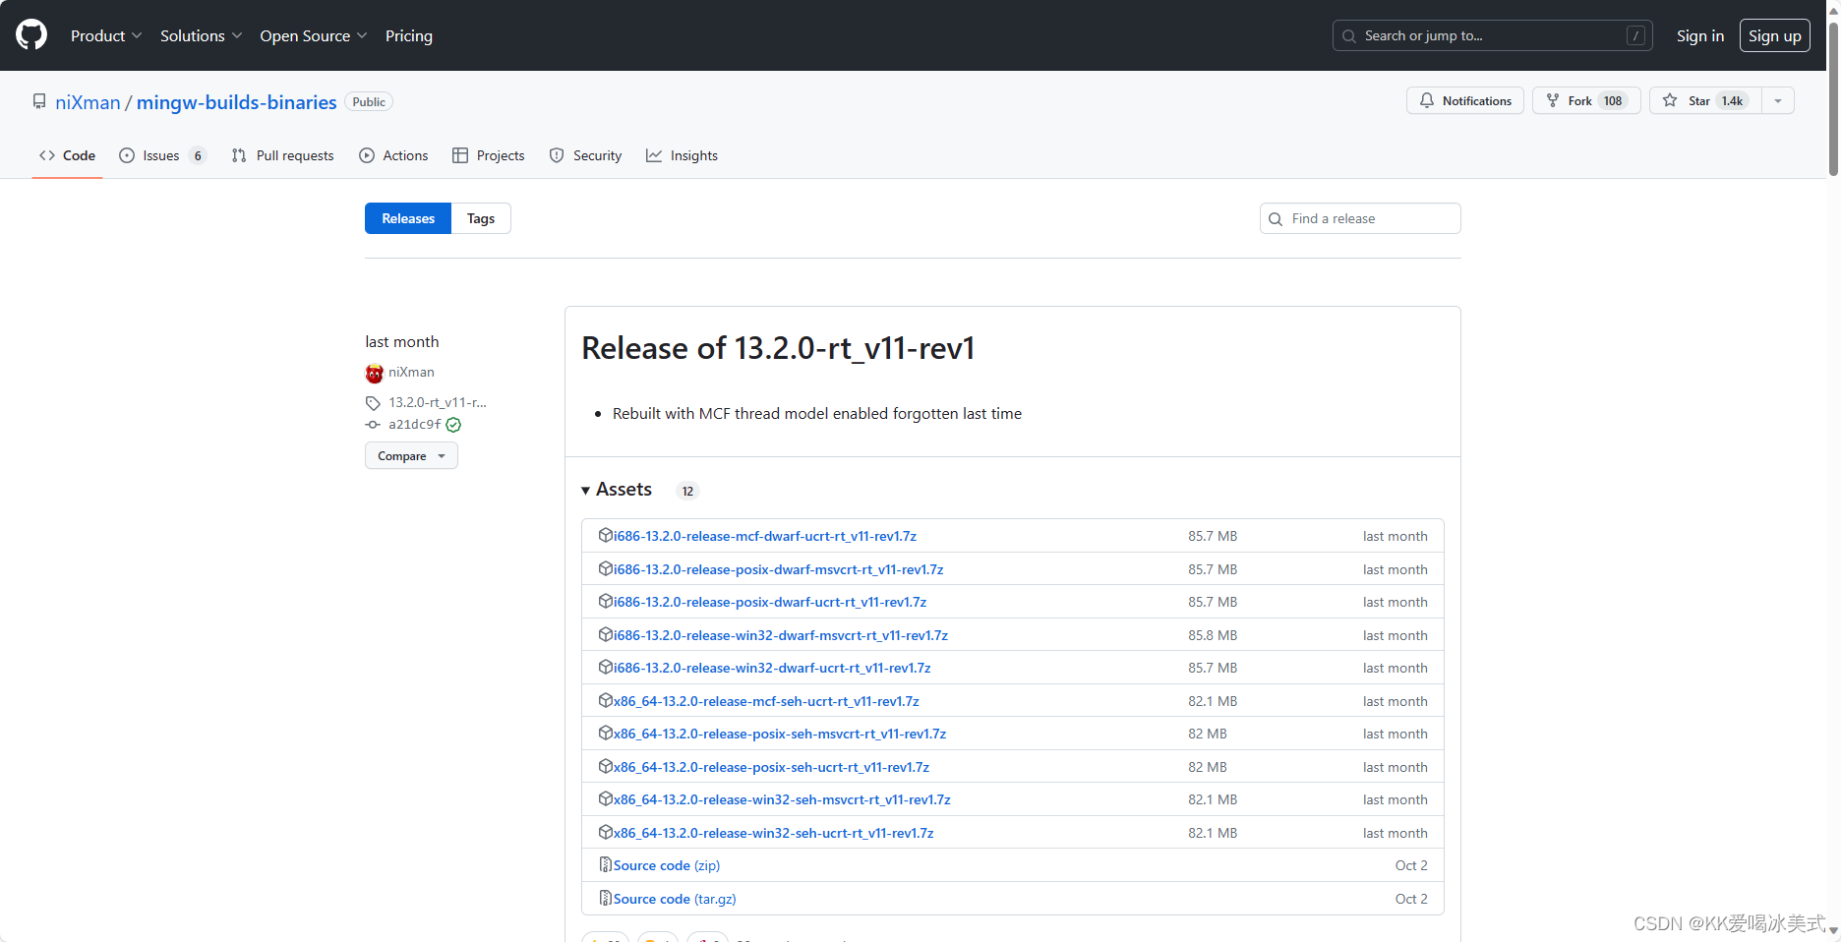Select the Tags tab button
Image resolution: width=1841 pixels, height=942 pixels.
tap(481, 218)
